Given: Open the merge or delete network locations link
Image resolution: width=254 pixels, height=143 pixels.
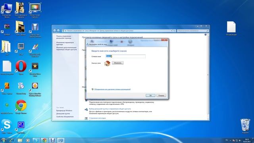Looking at the screenshot, I should pos(112,89).
